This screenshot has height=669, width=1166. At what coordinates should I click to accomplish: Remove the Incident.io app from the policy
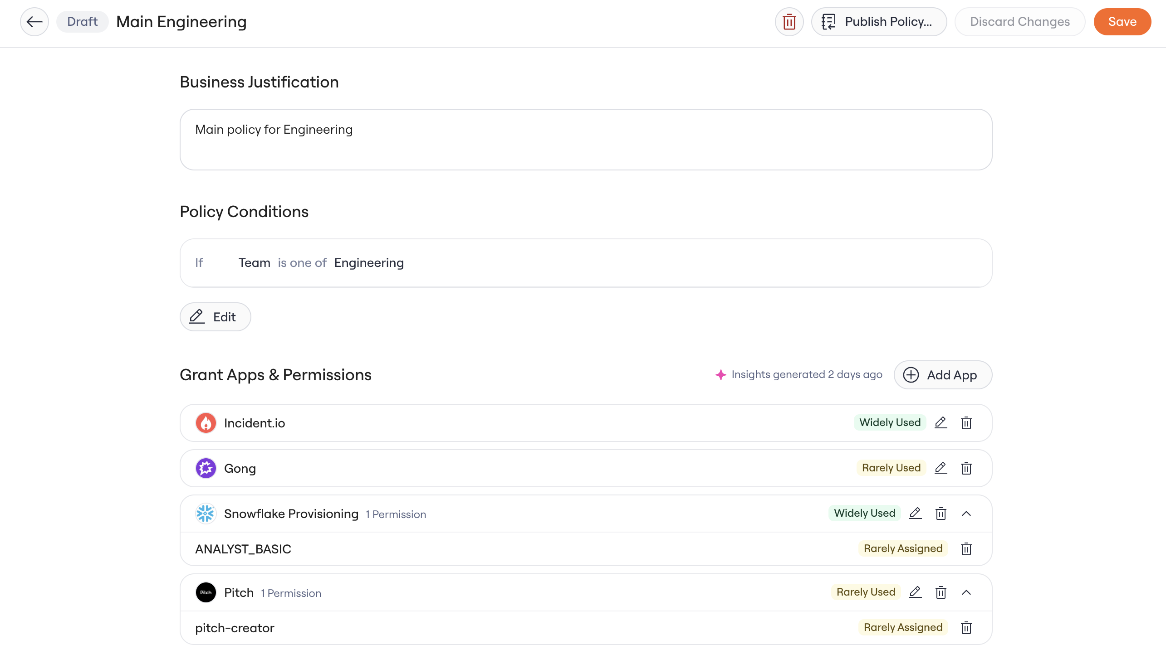pyautogui.click(x=966, y=422)
